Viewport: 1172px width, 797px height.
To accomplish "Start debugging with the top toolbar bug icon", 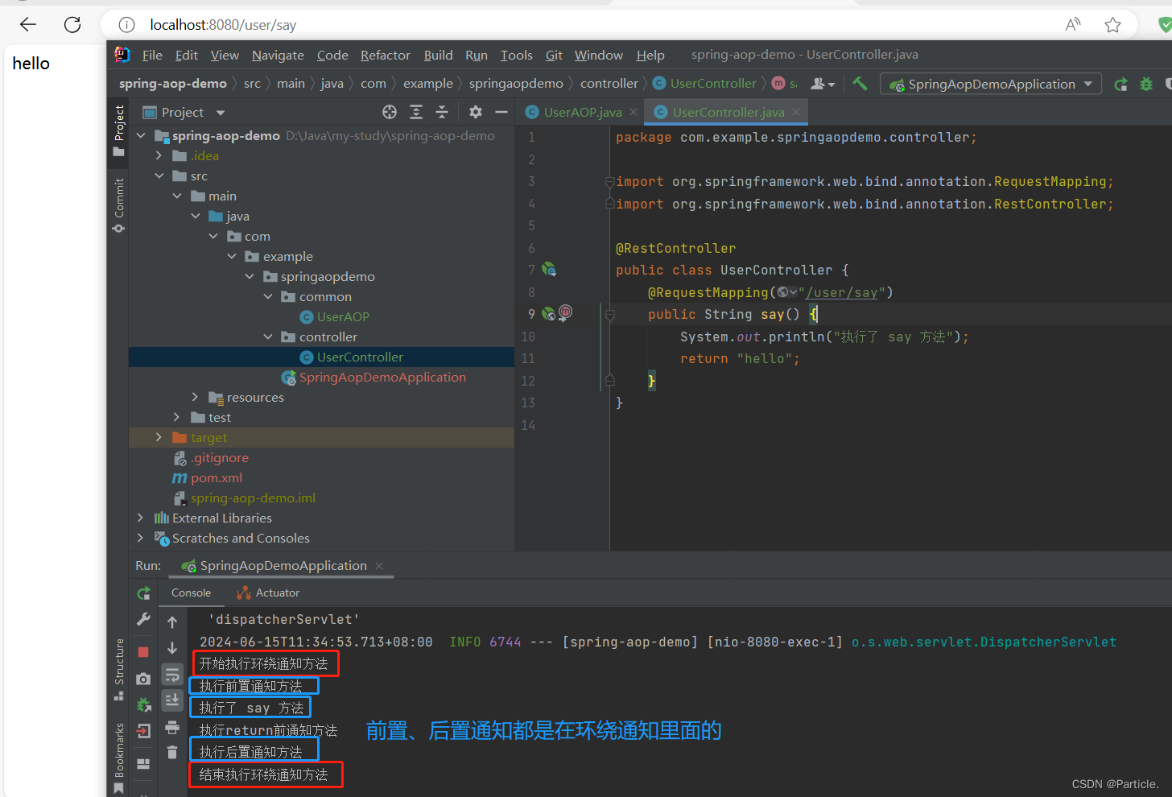I will pos(1146,84).
